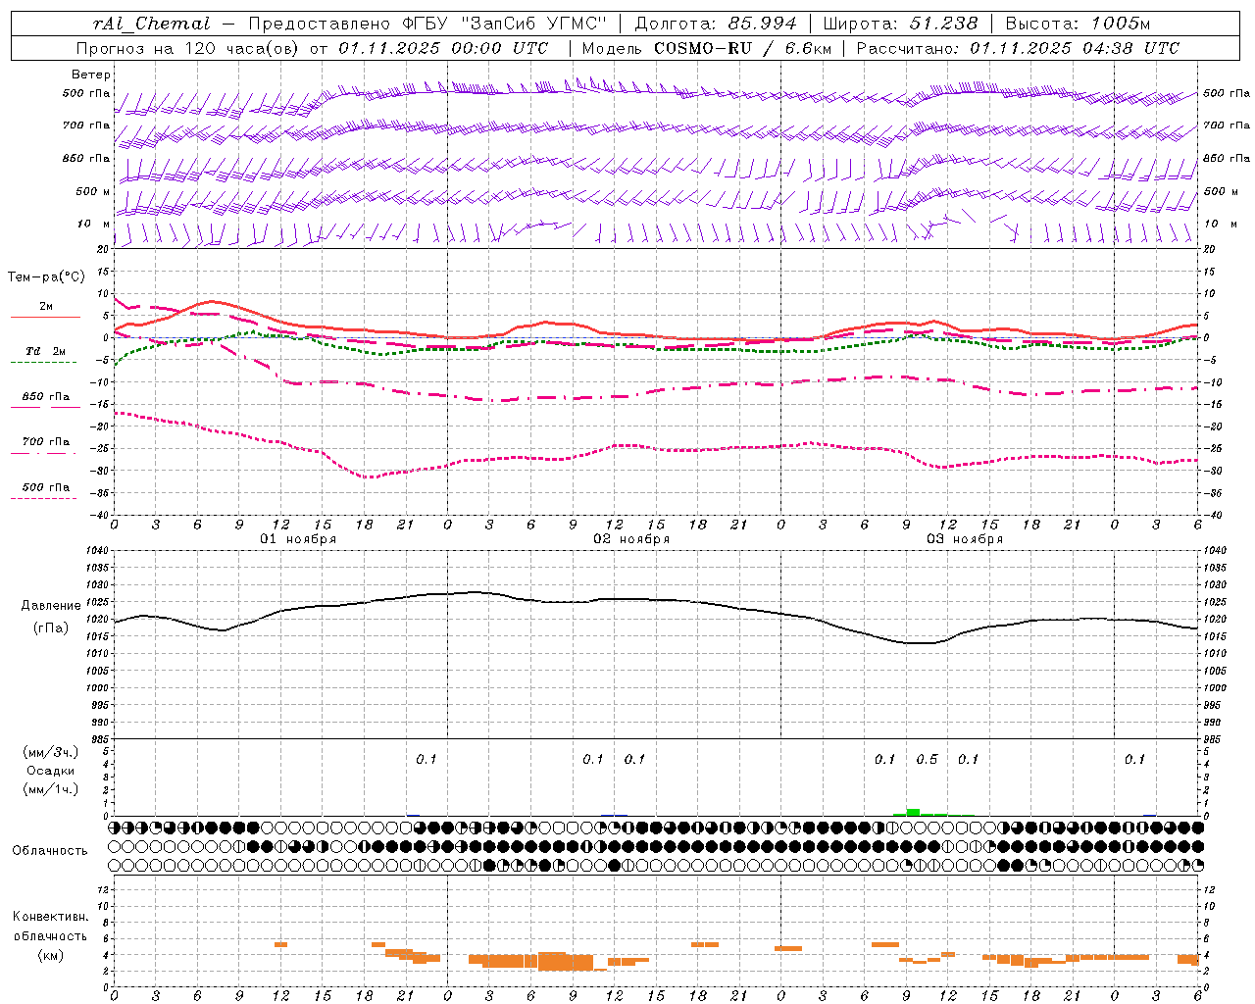Click the Тем-ра(°C) section label

click(46, 277)
